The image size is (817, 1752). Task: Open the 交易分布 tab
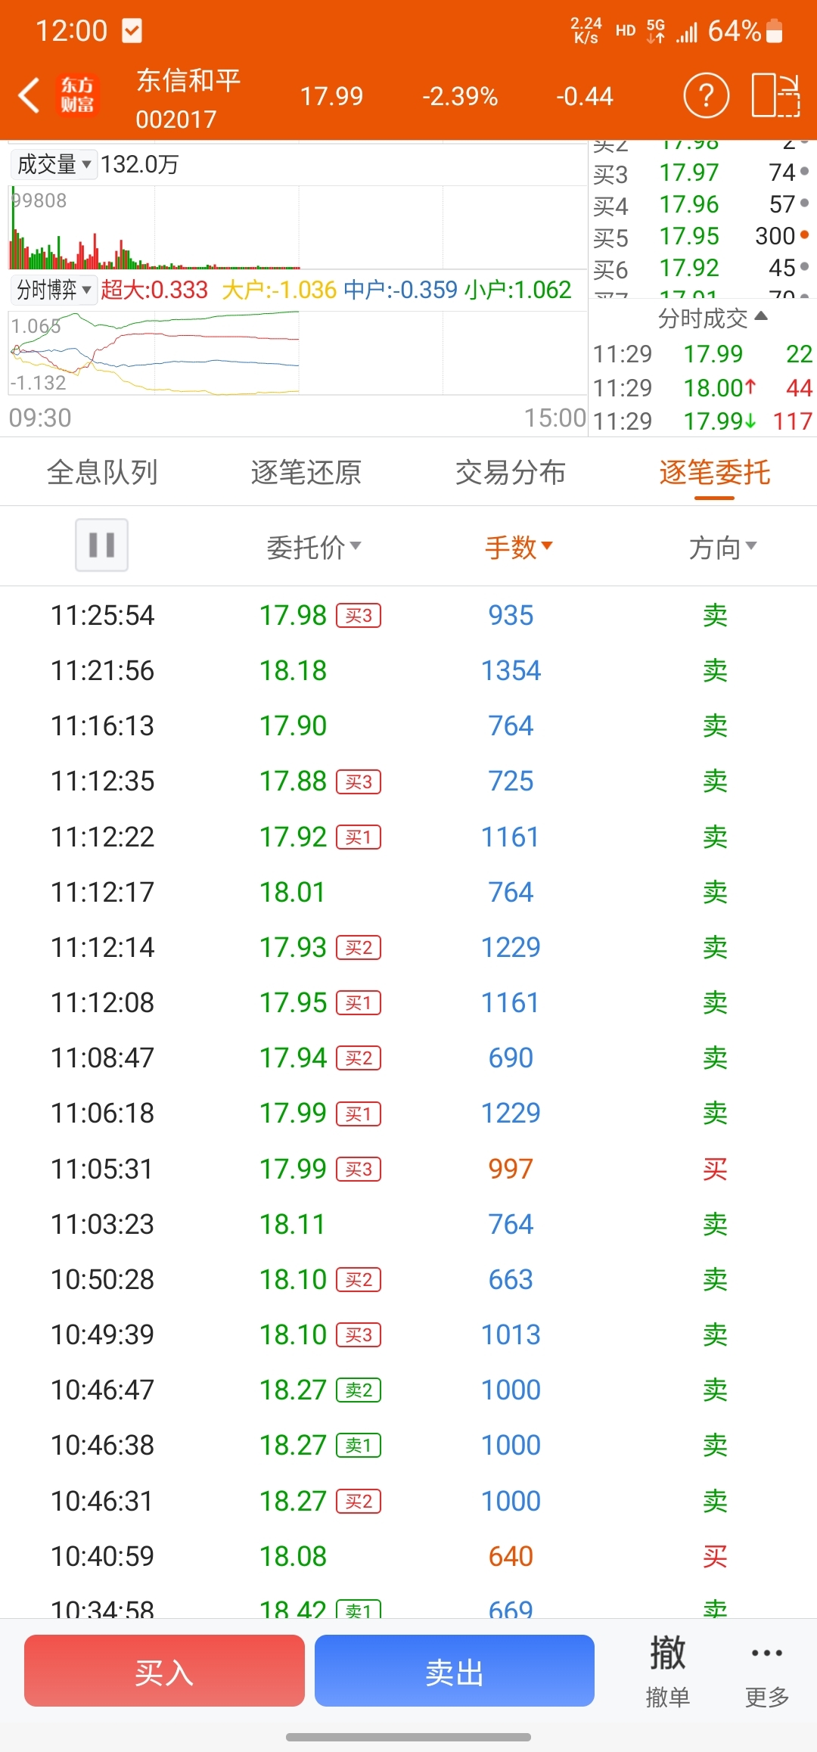pos(511,472)
